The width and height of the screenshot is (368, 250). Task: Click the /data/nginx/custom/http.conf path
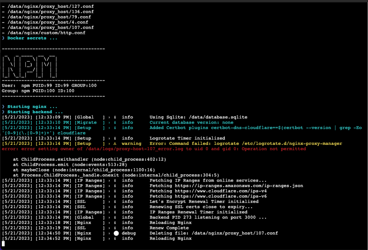[46, 33]
